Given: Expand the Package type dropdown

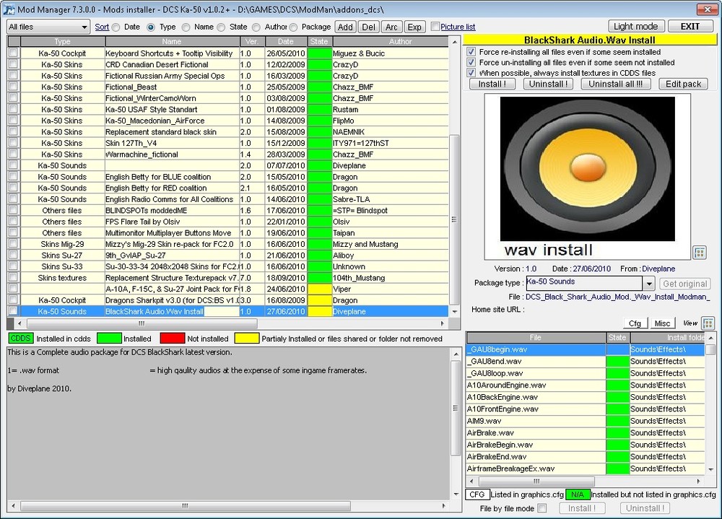Looking at the screenshot, I should 648,284.
